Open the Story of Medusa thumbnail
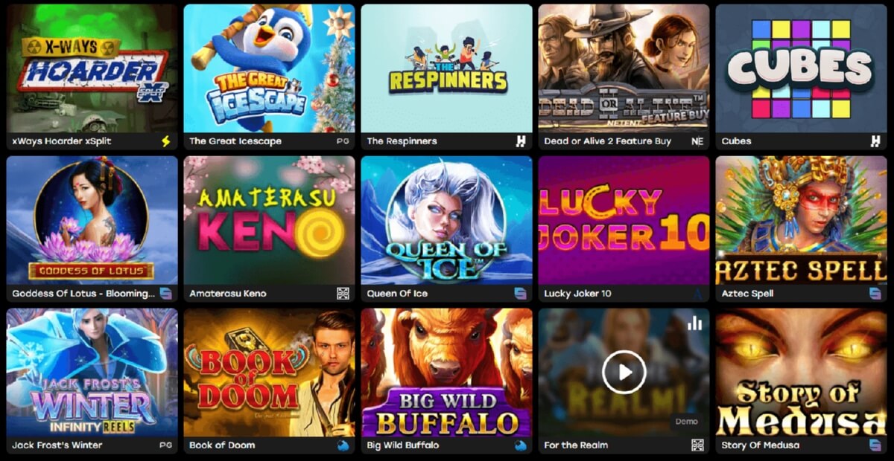The image size is (894, 461). tap(802, 373)
